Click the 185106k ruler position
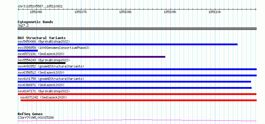The height and width of the screenshot is (124, 265). click(x=36, y=12)
